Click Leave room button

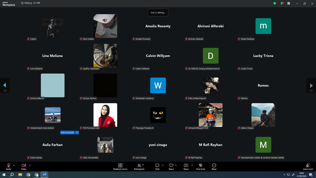point(308,167)
